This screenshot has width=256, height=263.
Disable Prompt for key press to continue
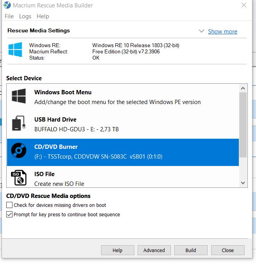tap(9, 214)
